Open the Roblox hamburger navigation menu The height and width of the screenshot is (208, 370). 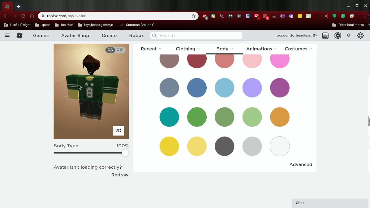tap(7, 36)
